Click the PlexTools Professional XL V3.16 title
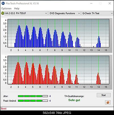Screen dimensions: 114x115 tap(22, 3)
